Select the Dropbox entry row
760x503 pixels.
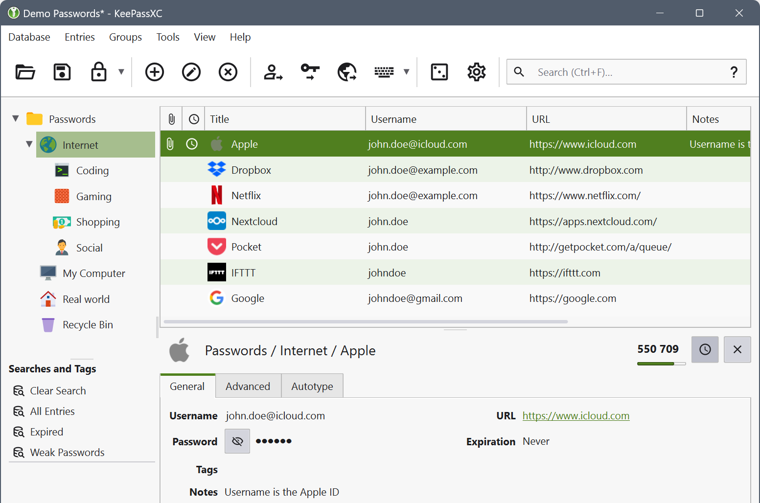pos(455,170)
